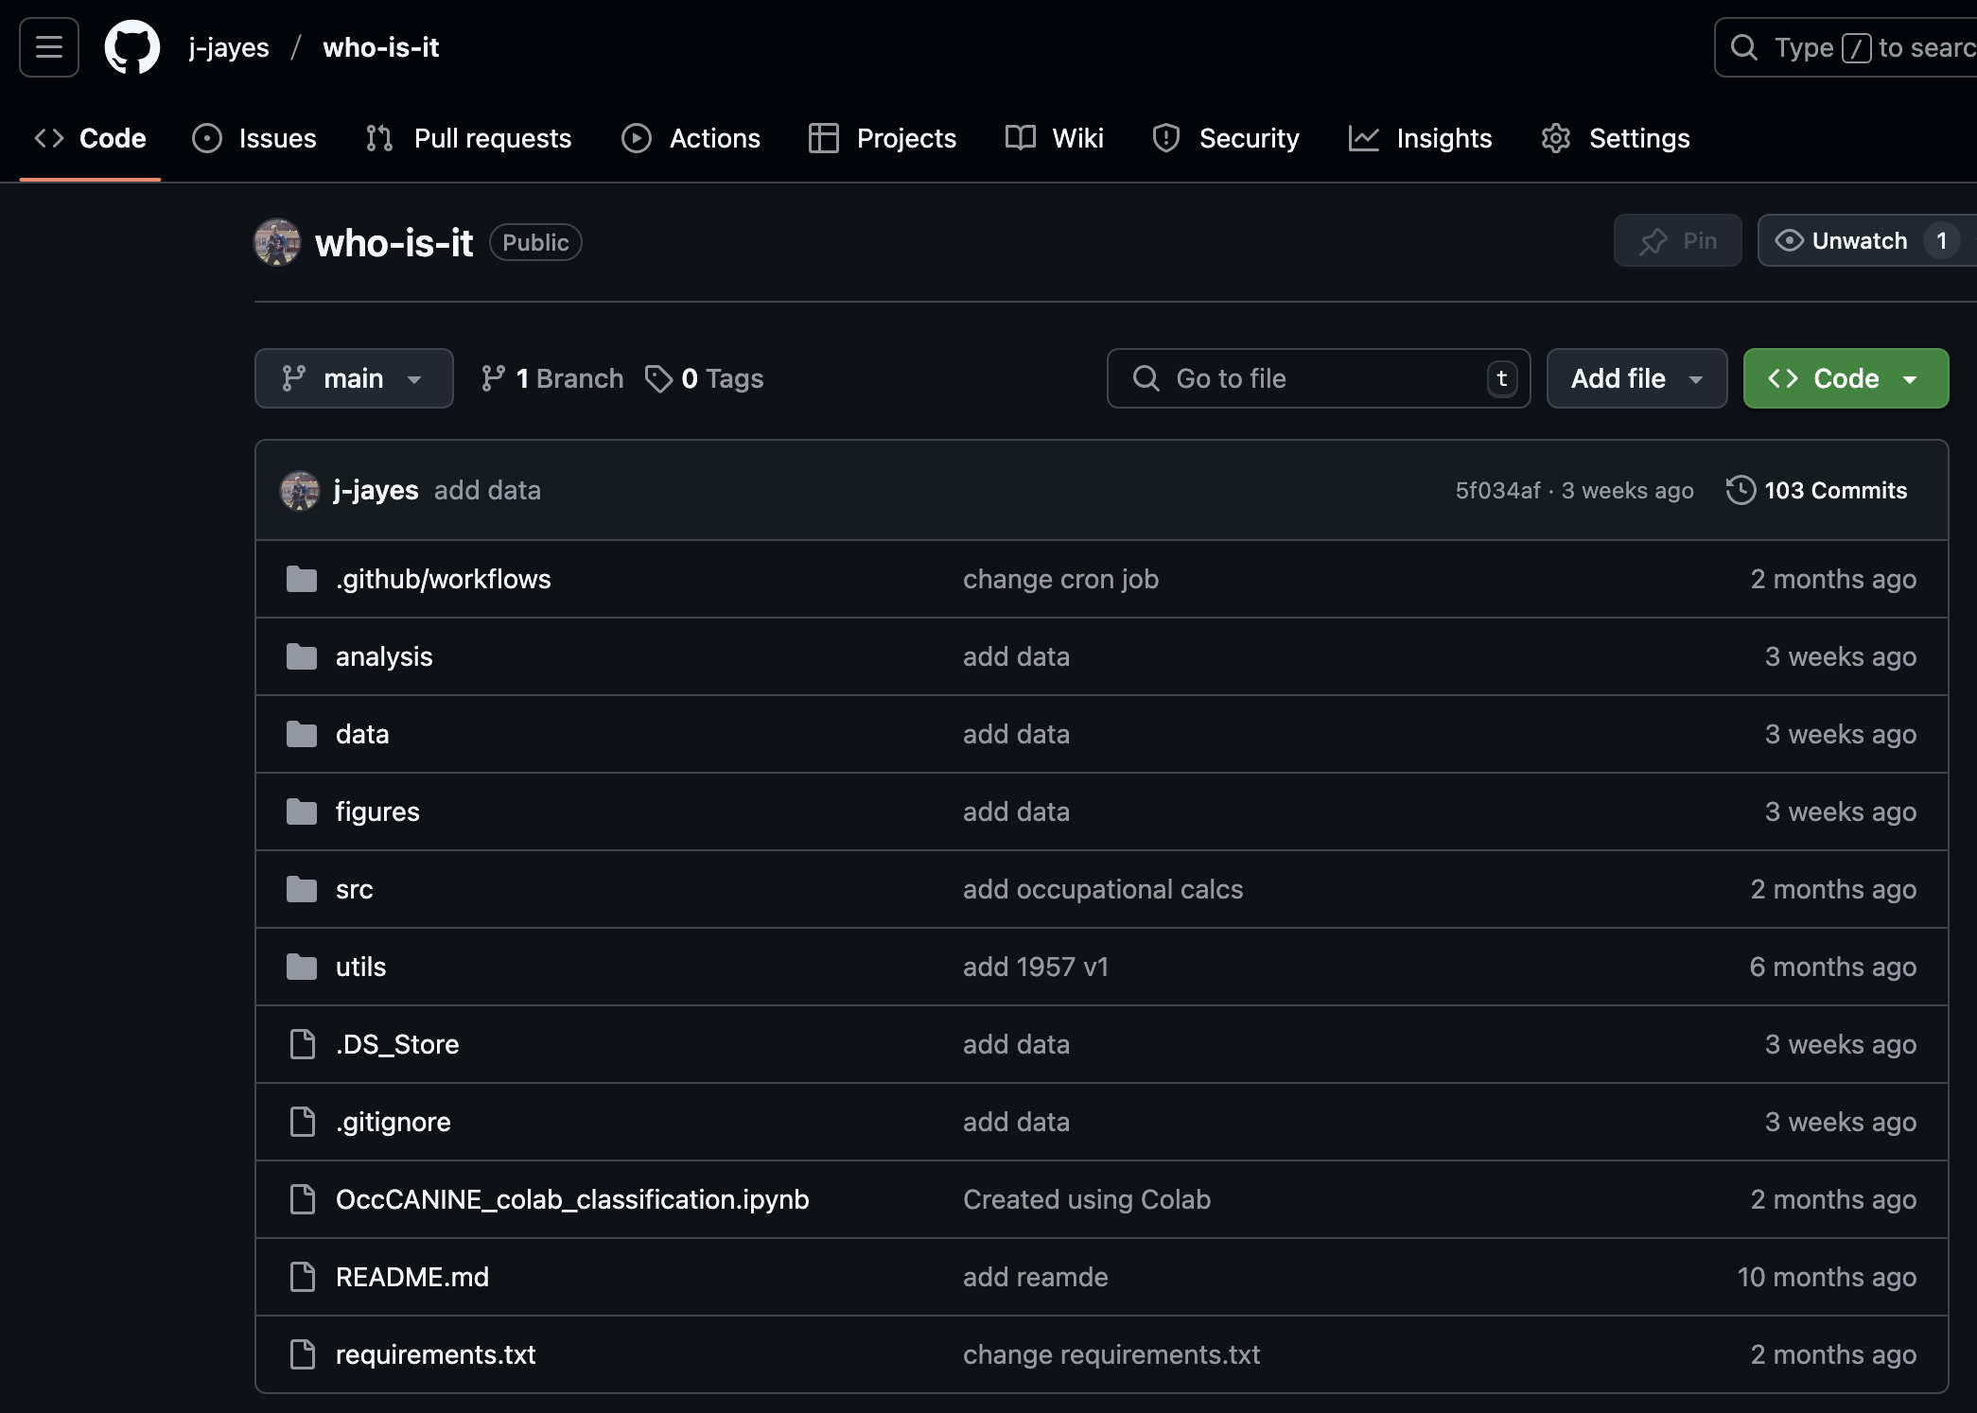1977x1413 pixels.
Task: Click the Settings gear tab
Action: [x=1616, y=138]
